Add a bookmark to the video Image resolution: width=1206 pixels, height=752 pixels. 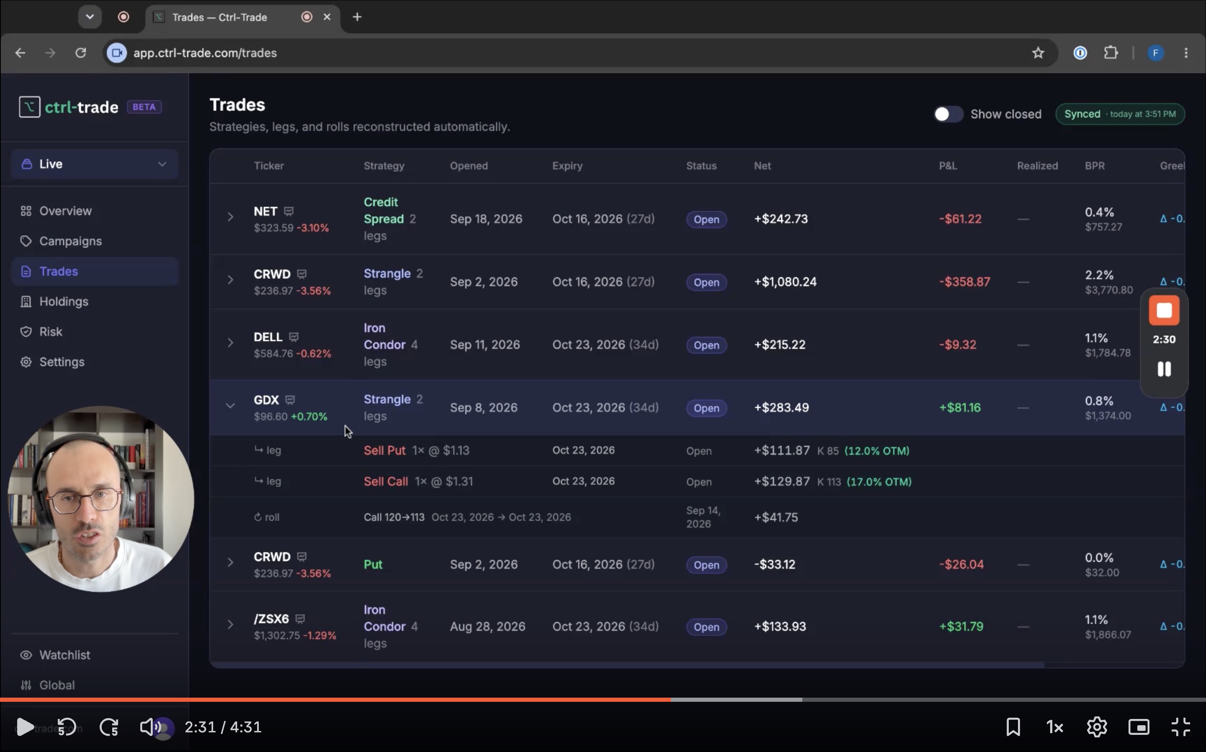pos(1013,727)
